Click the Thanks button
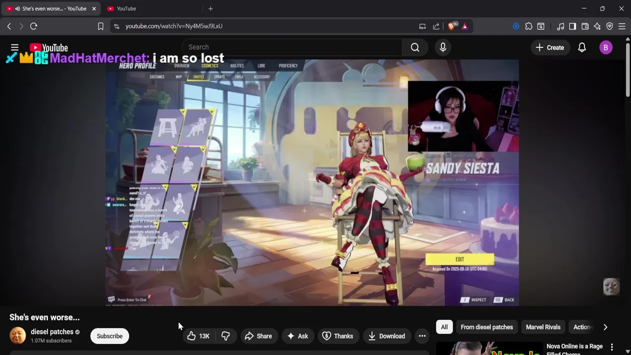 tap(338, 336)
